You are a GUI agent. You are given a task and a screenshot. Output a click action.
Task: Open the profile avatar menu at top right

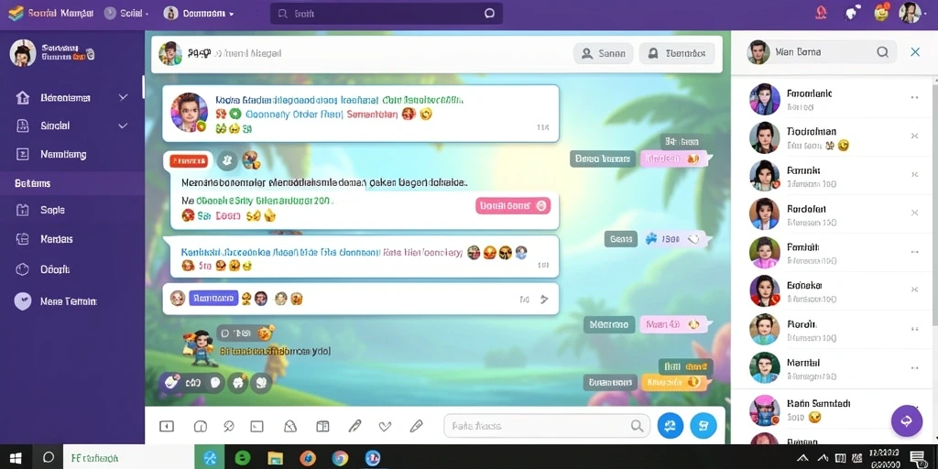(910, 13)
